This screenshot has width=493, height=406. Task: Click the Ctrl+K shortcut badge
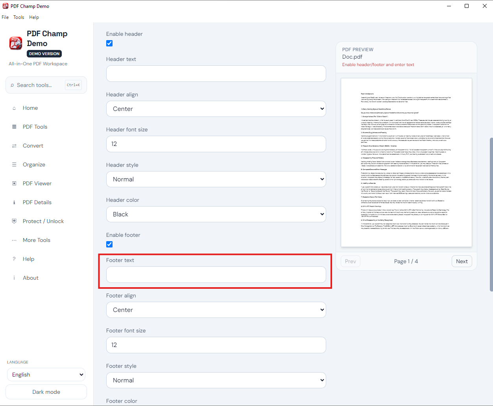pyautogui.click(x=73, y=85)
